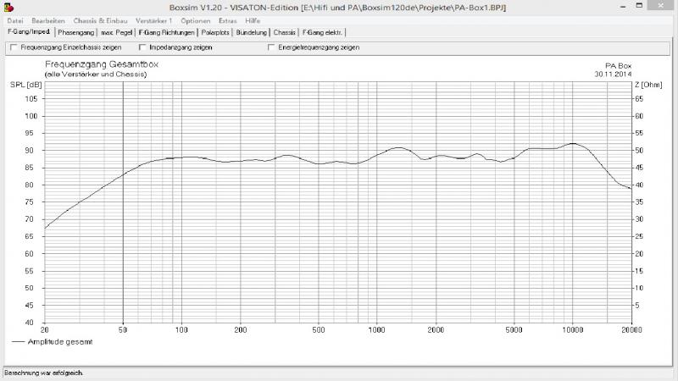Screen dimensions: 678x381
Task: Click the 30.11.2014 date text
Action: click(x=613, y=75)
